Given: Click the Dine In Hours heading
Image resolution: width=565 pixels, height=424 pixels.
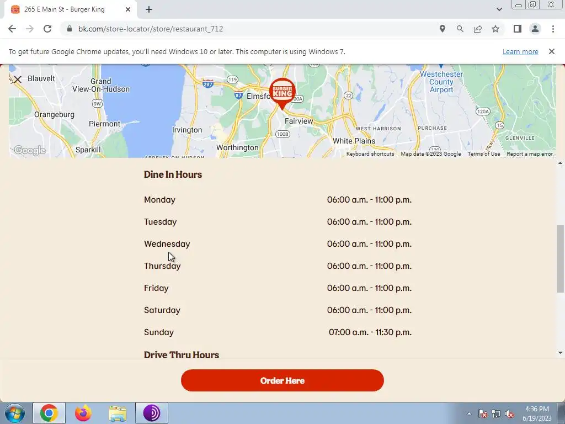Looking at the screenshot, I should 173,174.
